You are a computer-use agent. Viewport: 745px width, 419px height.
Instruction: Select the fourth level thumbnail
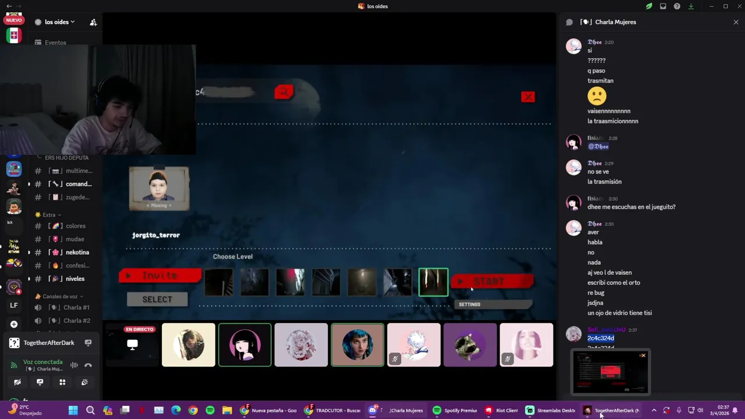326,282
